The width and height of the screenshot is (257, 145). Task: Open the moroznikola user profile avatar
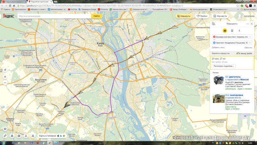coord(239,16)
